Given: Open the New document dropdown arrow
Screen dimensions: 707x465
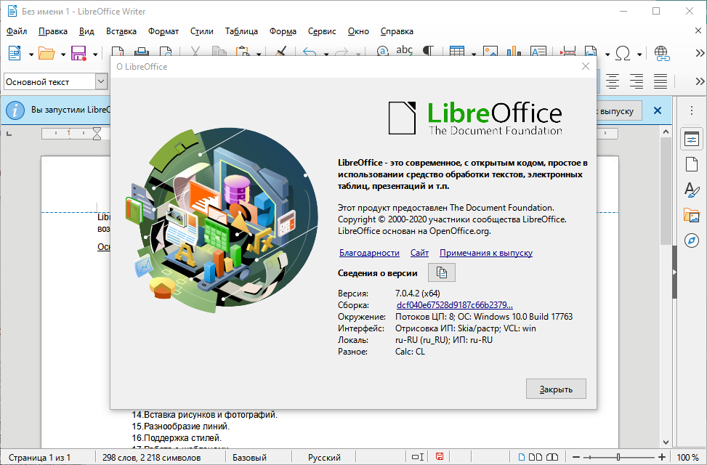Looking at the screenshot, I should click(x=31, y=54).
